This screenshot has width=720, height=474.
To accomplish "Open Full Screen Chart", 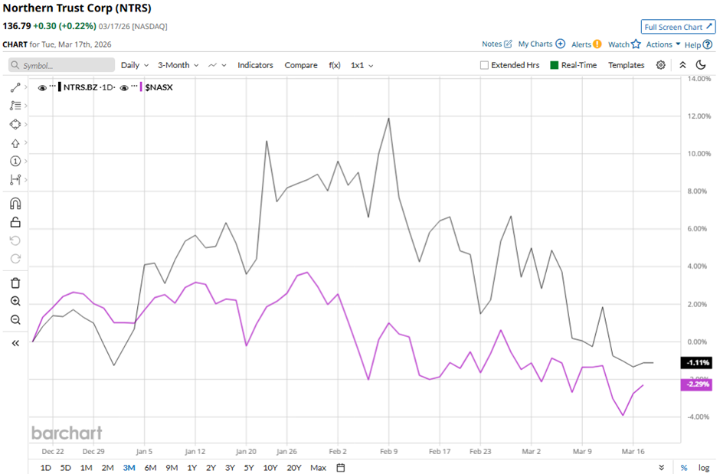I will pyautogui.click(x=678, y=27).
